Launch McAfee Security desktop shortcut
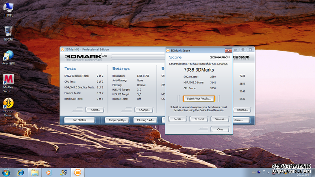315x177 pixels. [x=8, y=83]
